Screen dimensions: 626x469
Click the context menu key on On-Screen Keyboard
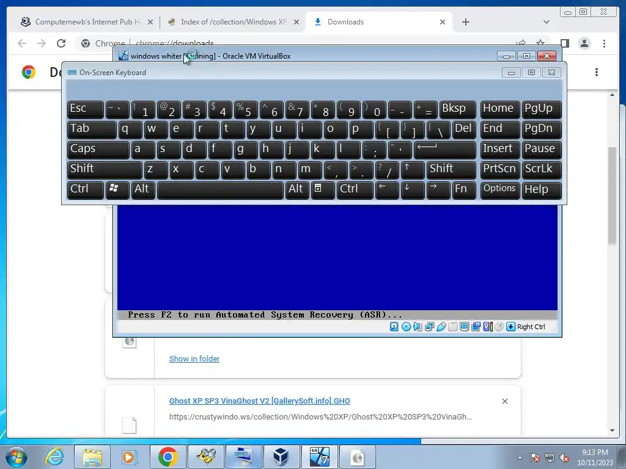[x=323, y=190]
